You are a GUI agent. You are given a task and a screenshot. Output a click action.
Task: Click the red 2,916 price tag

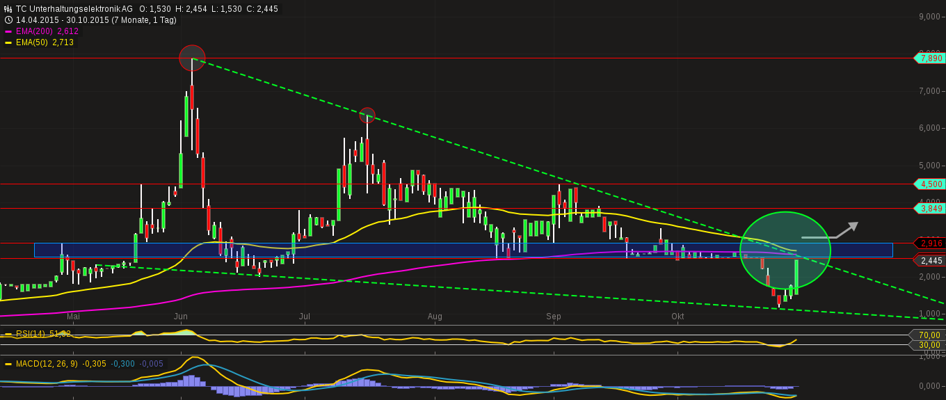pos(929,243)
